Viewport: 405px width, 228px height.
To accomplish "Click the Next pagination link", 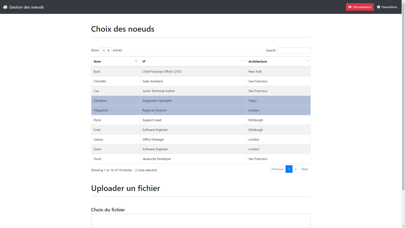I will point(305,169).
